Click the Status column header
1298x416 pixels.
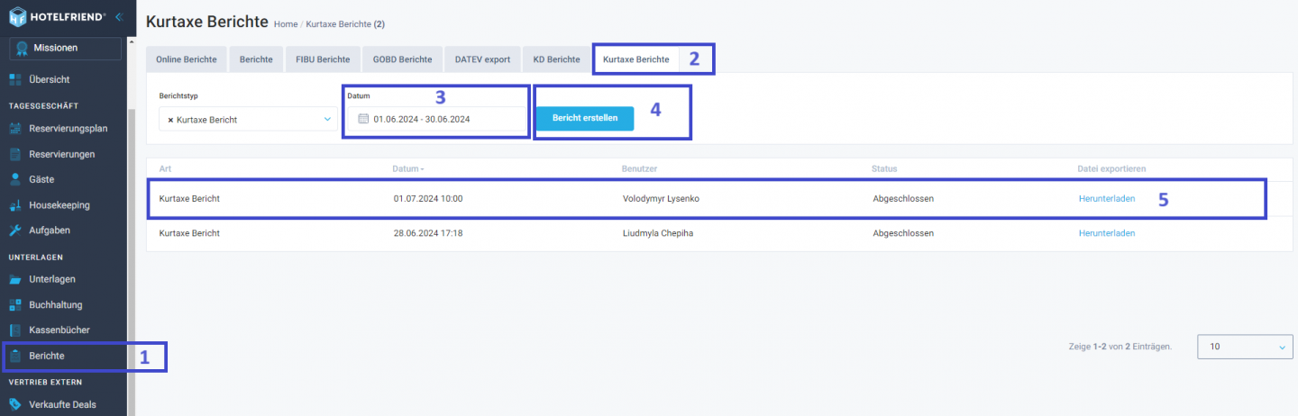coord(884,169)
